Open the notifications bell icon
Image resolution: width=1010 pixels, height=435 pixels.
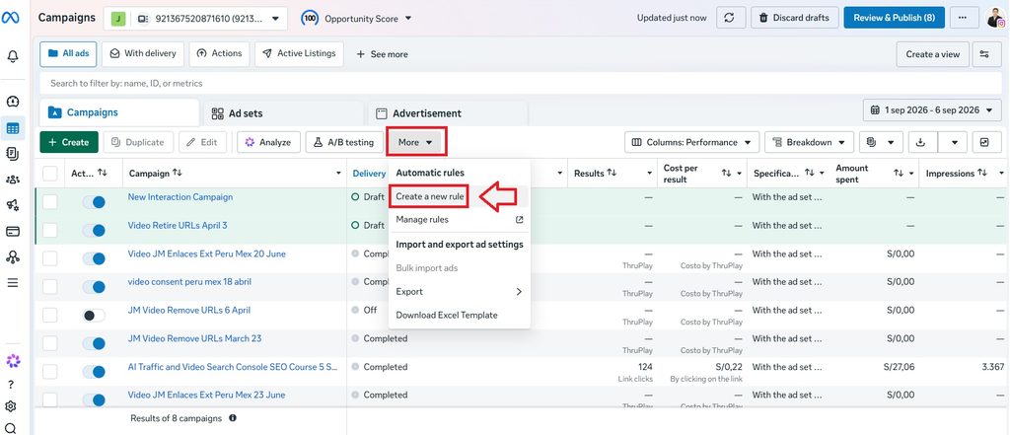(12, 56)
